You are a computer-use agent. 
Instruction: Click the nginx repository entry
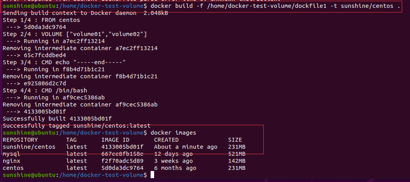pos(11,161)
